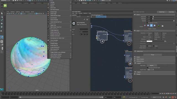Open the Maya logo icon at bottom left
The width and height of the screenshot is (177, 99).
pyautogui.click(x=2, y=89)
